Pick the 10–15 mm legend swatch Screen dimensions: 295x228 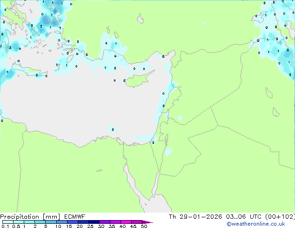pyautogui.click(x=61, y=222)
